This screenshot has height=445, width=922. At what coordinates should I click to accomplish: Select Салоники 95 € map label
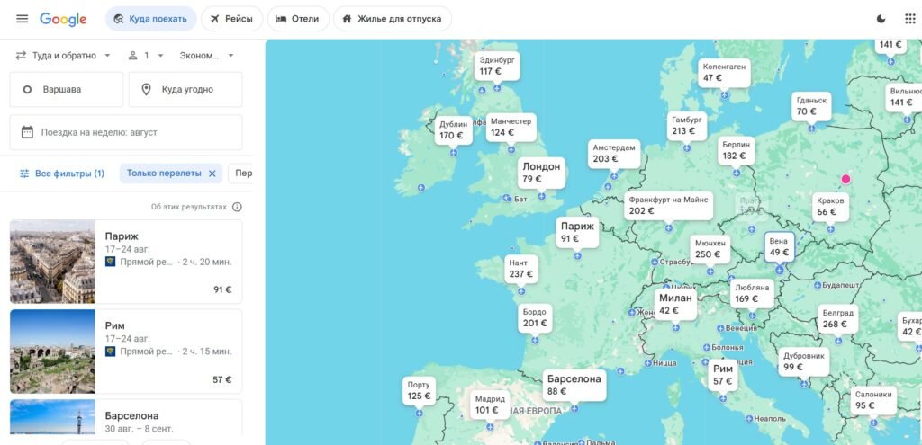[x=873, y=400]
